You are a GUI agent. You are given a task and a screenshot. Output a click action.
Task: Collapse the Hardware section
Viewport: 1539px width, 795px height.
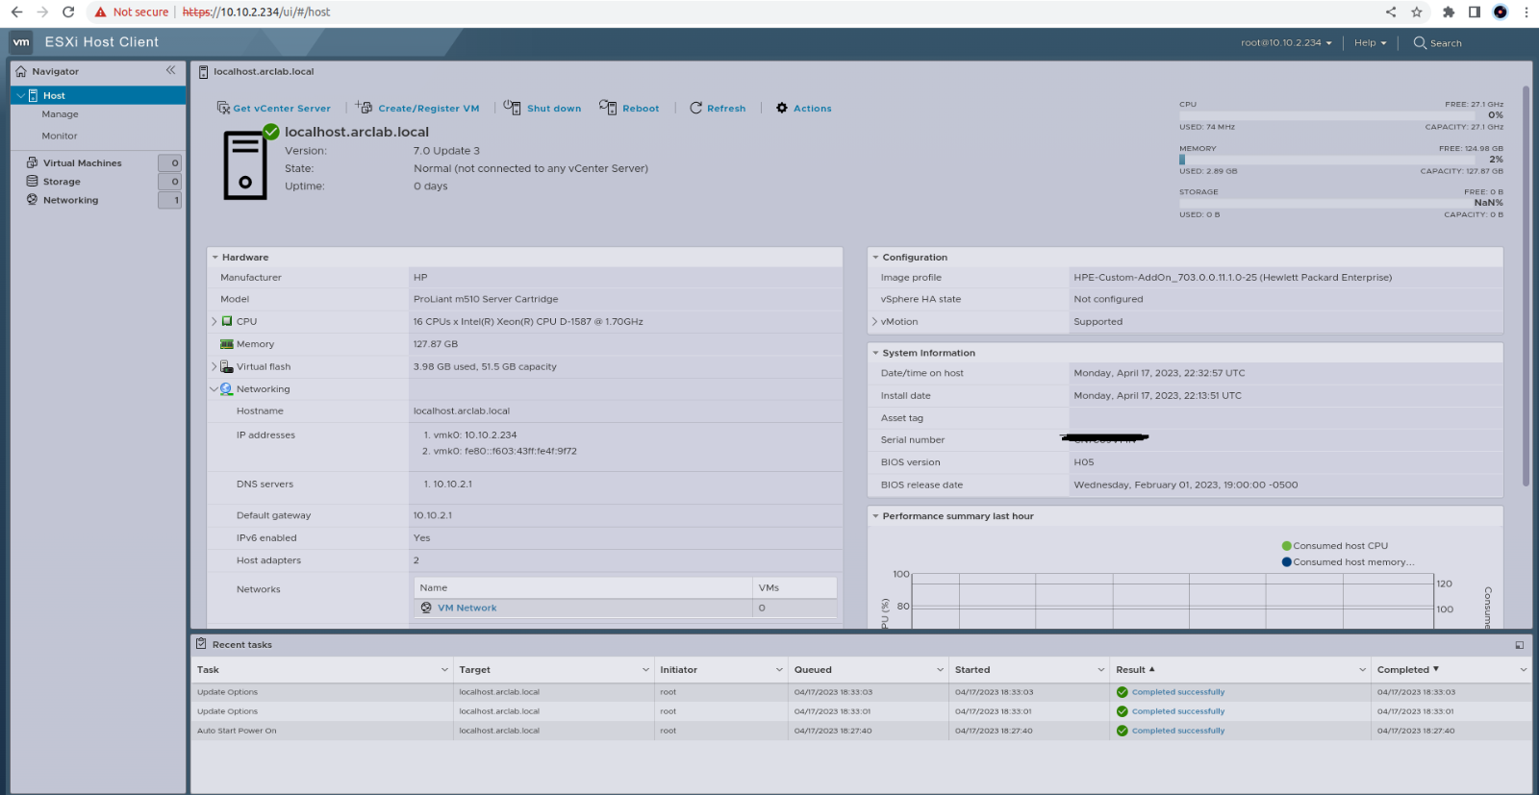[x=214, y=258]
